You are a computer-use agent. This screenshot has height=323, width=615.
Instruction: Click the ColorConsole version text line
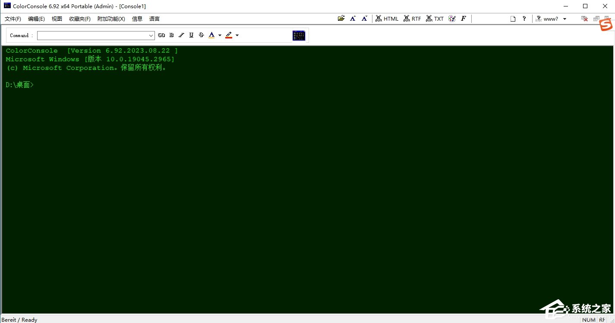pyautogui.click(x=91, y=50)
